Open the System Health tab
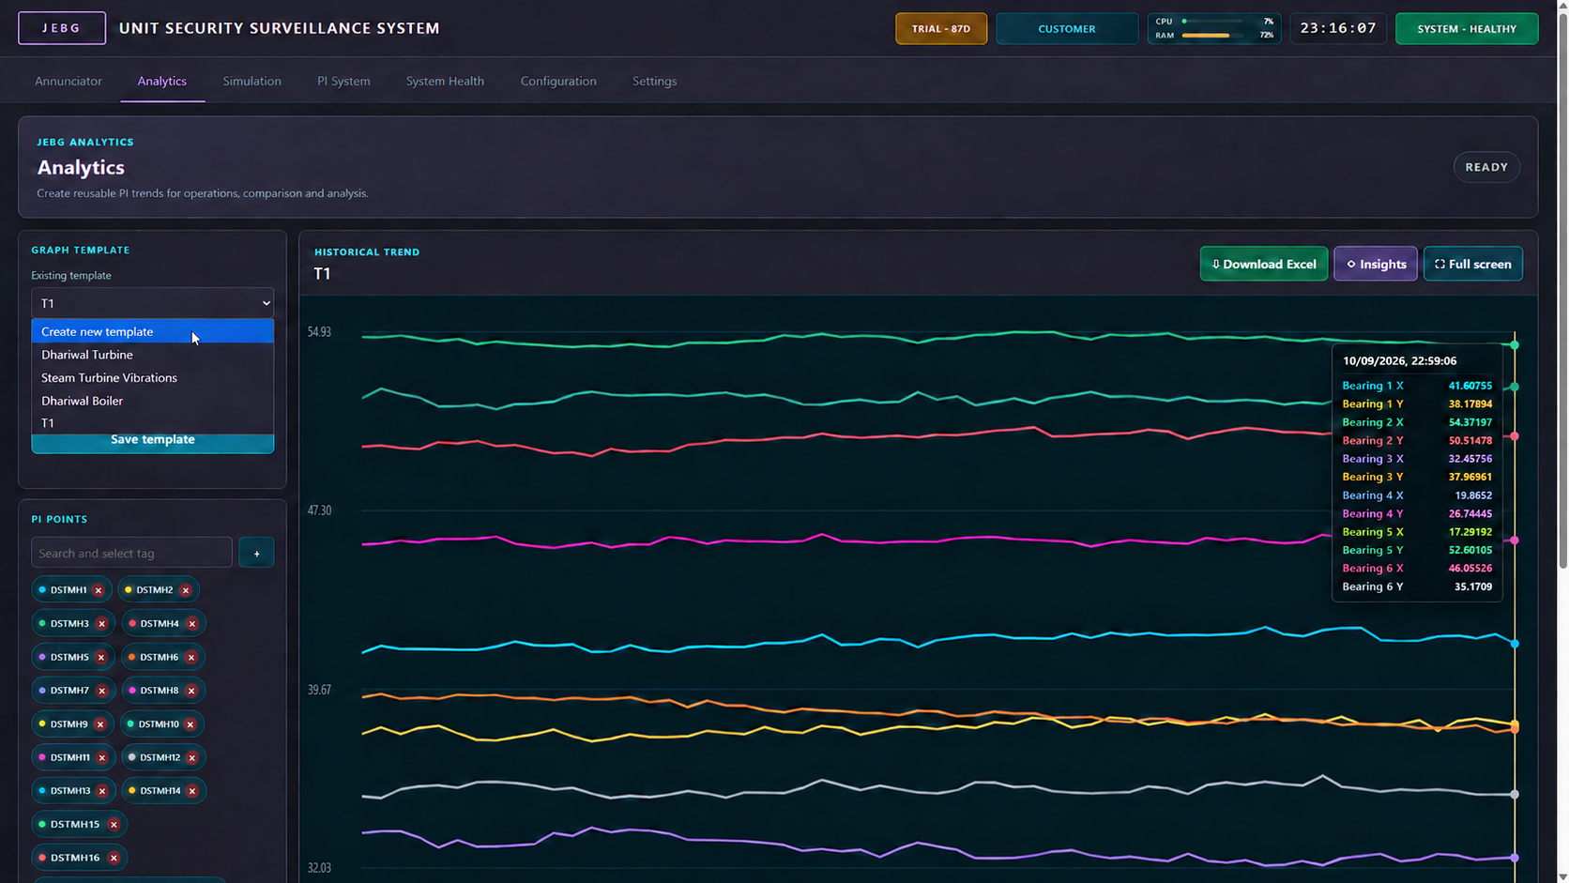The width and height of the screenshot is (1569, 883). pyautogui.click(x=445, y=81)
